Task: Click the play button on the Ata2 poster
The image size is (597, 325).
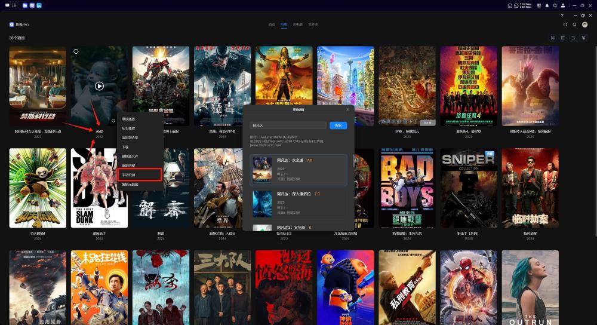Action: coord(99,86)
